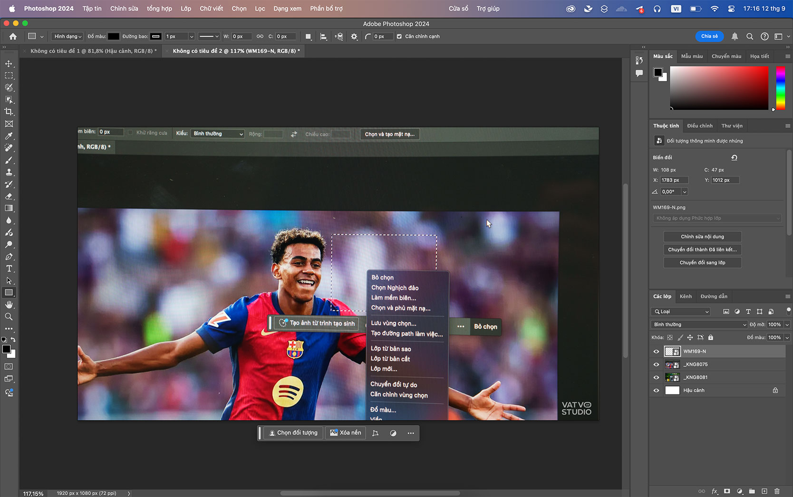Select the Move tool
This screenshot has height=497, width=793.
(x=9, y=64)
